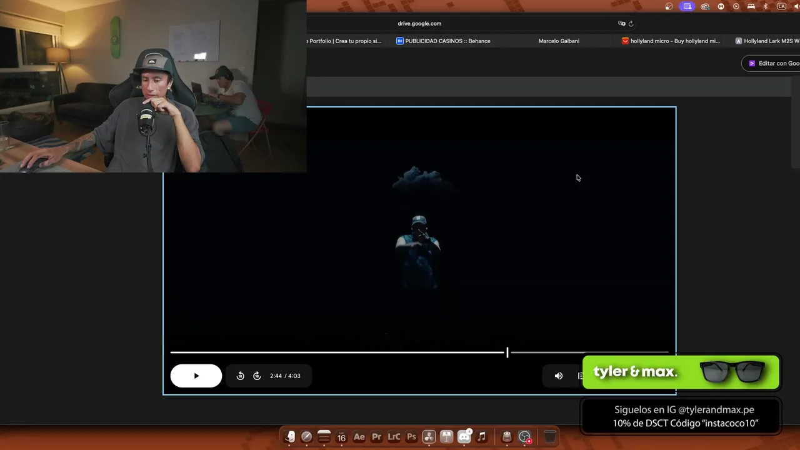Click the play-circle menu bar icon
Image resolution: width=800 pixels, height=450 pixels.
736,6
